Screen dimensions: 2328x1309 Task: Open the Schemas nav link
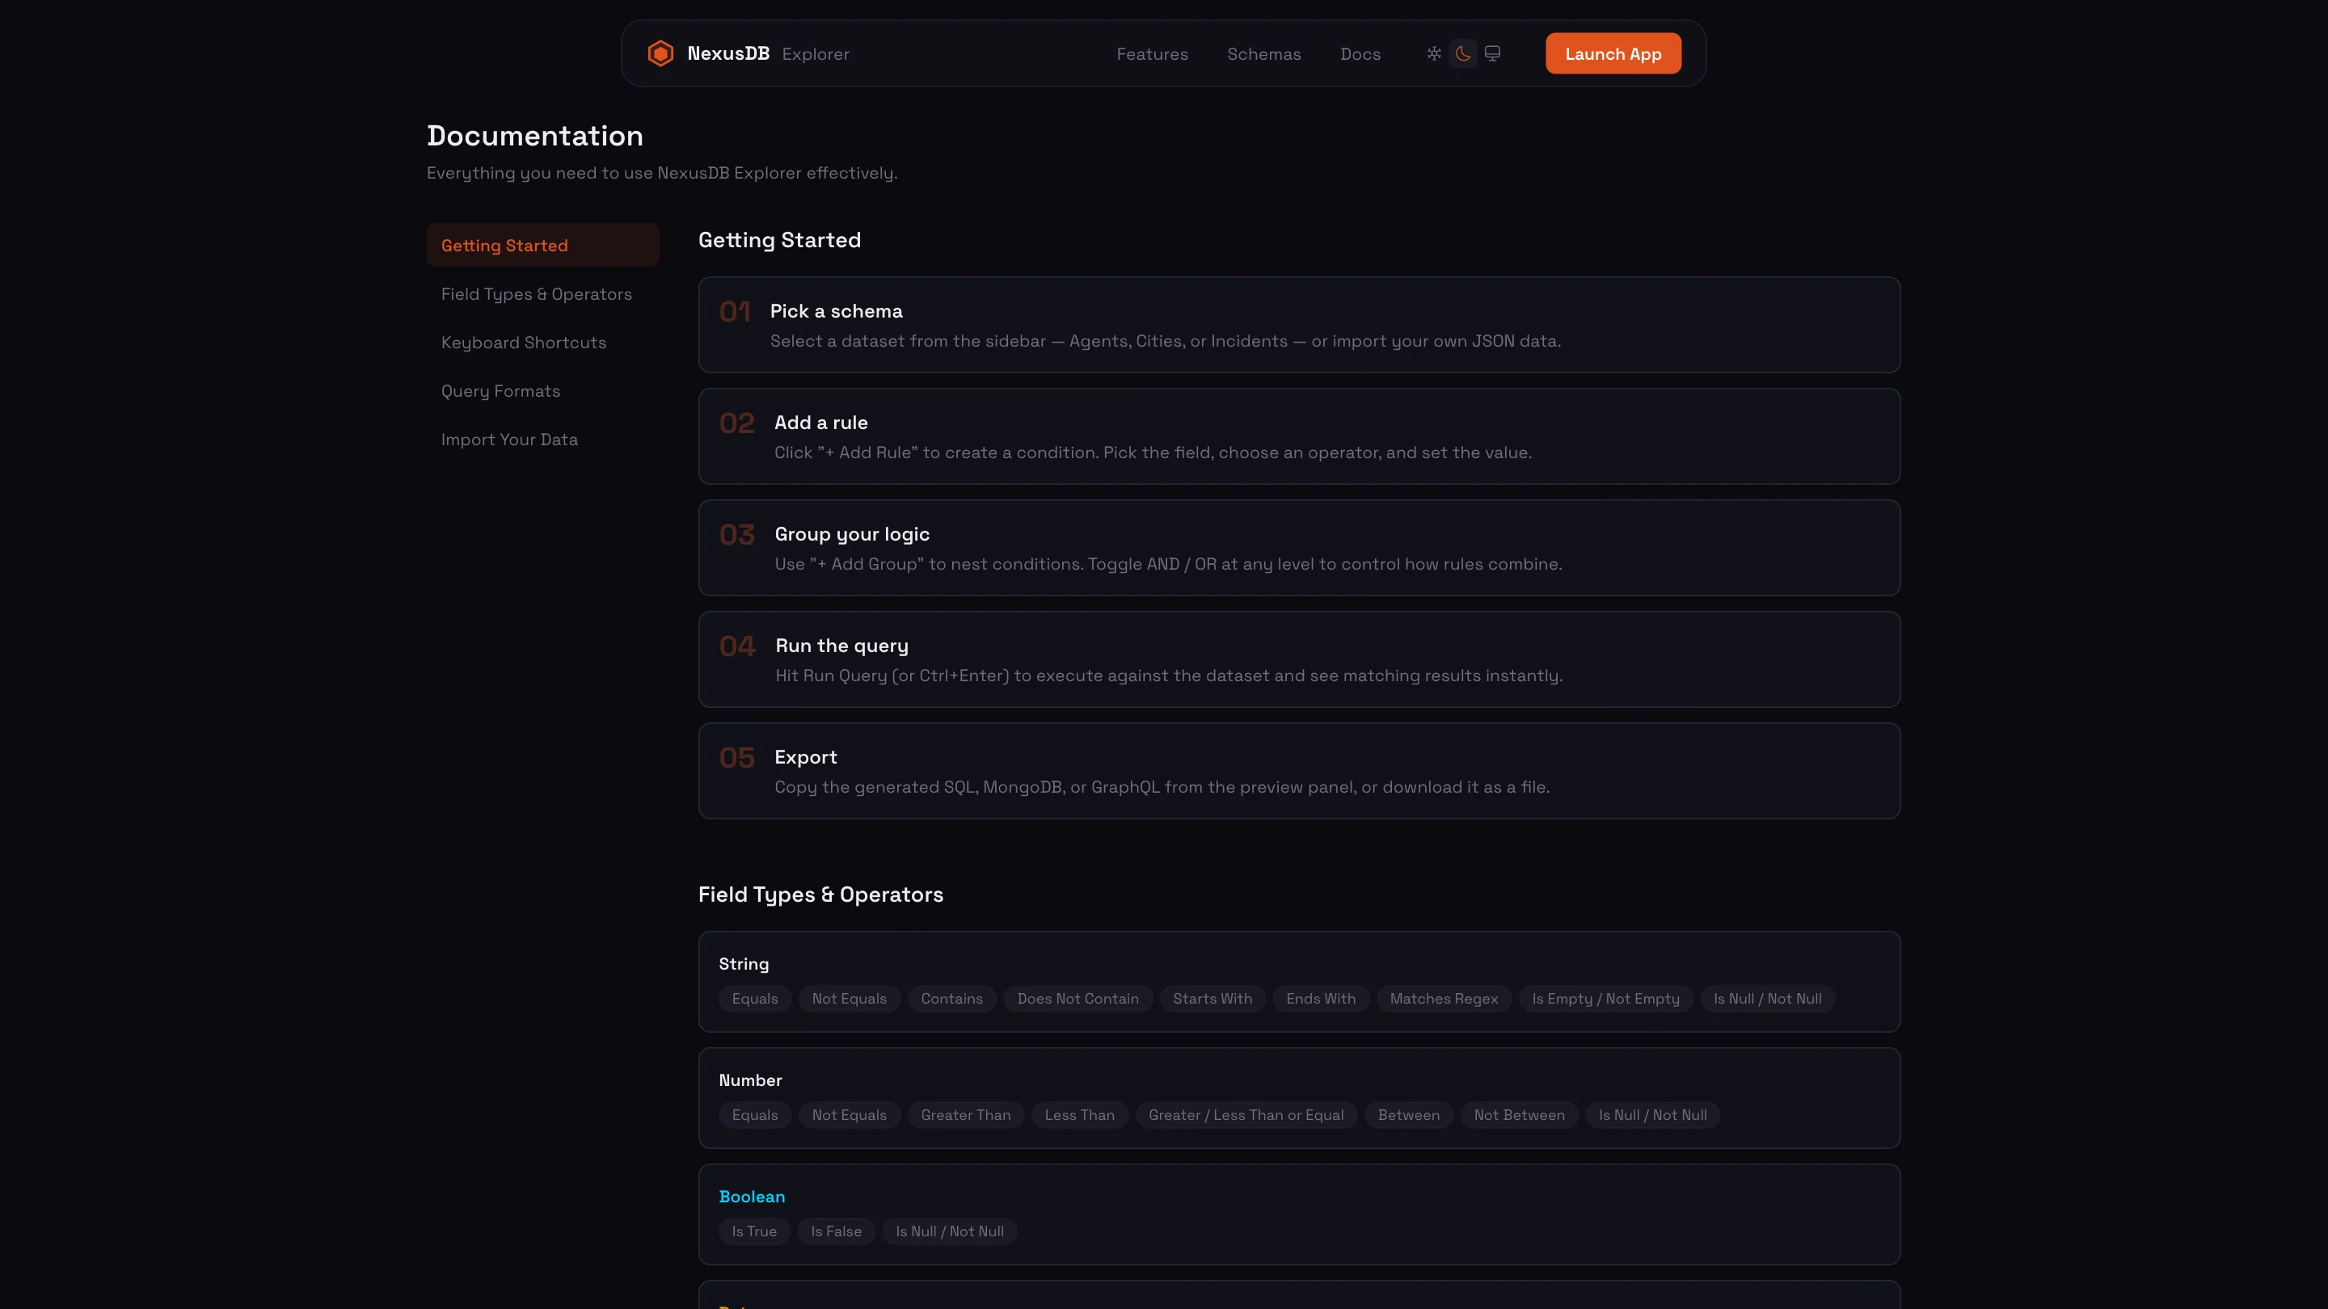[x=1264, y=54]
